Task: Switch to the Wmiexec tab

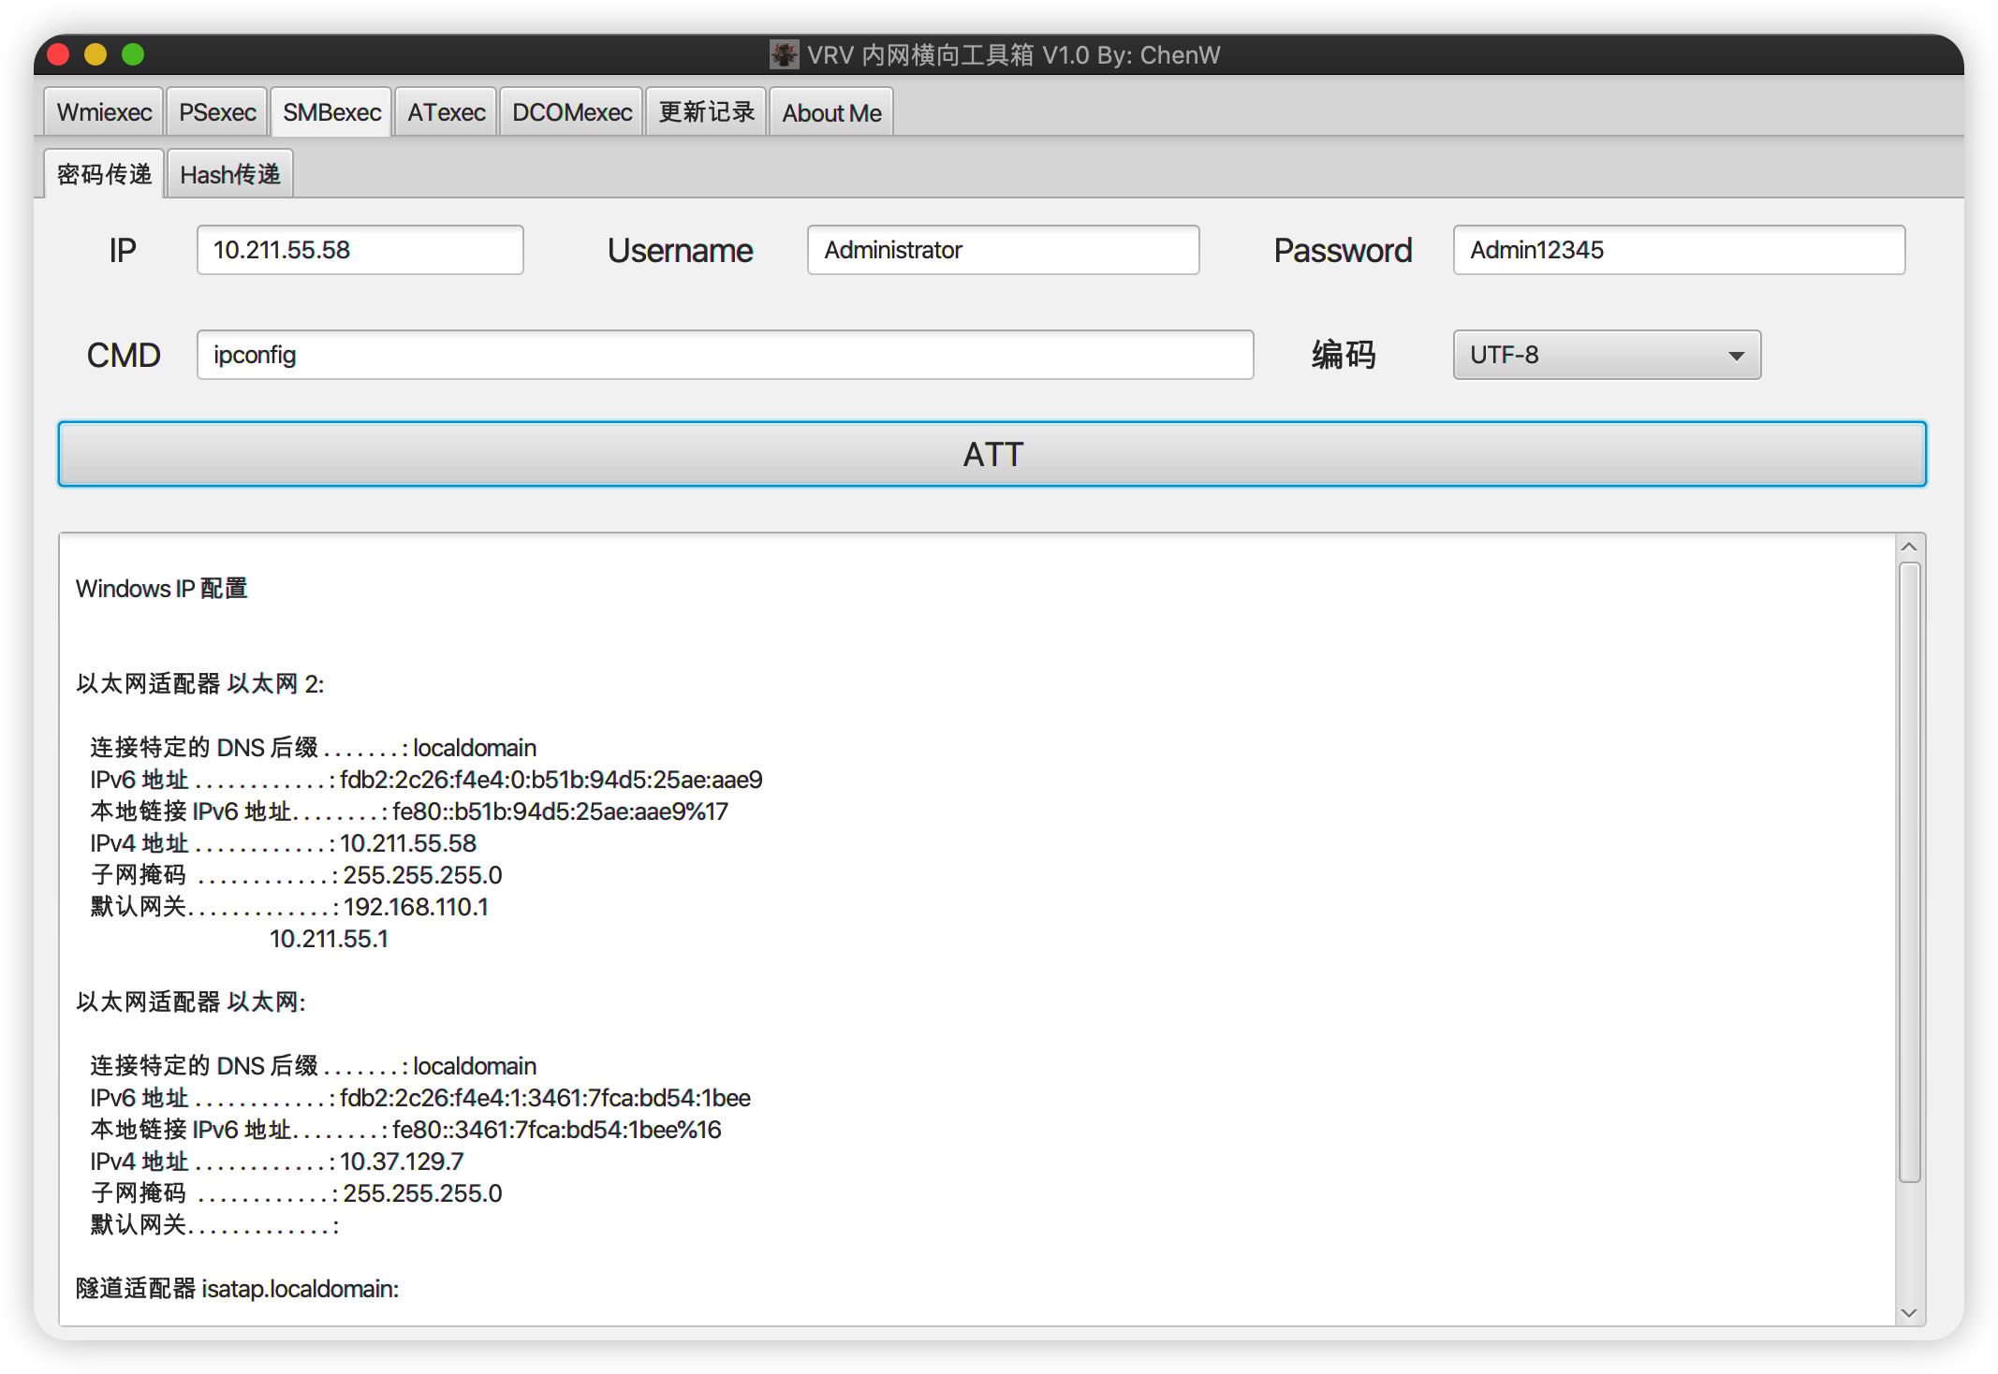Action: pos(104,112)
